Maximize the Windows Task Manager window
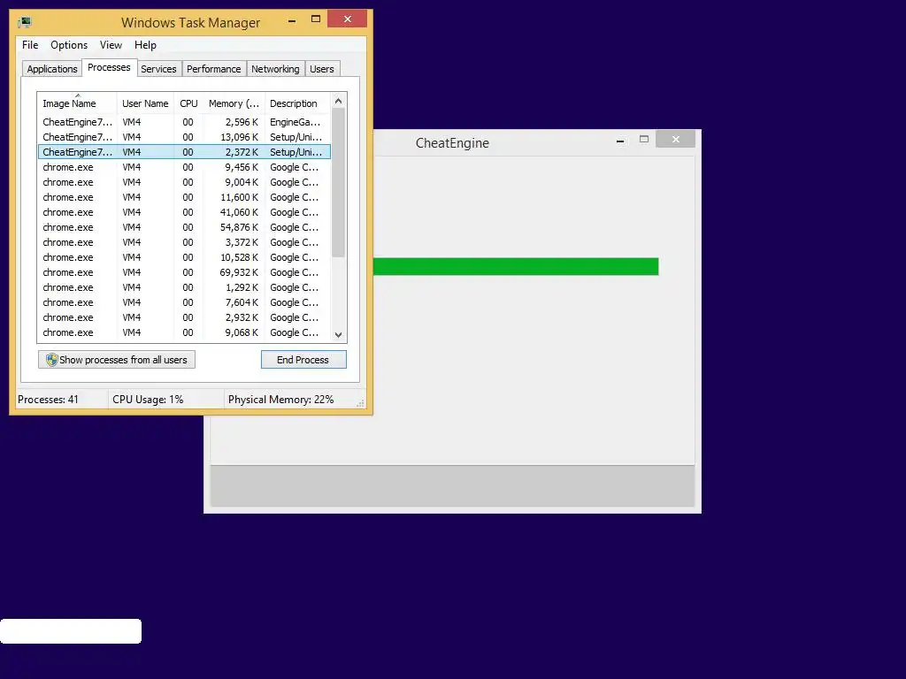 [316, 19]
